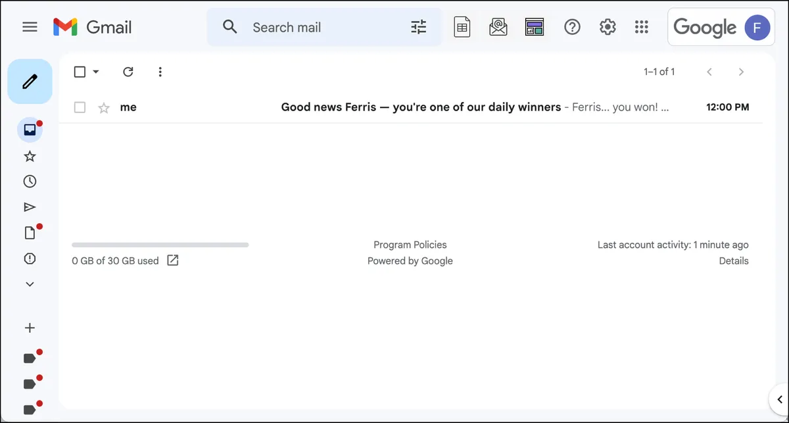Open Snoozed clock icon in sidebar
Viewport: 789px width, 423px height.
[30, 182]
